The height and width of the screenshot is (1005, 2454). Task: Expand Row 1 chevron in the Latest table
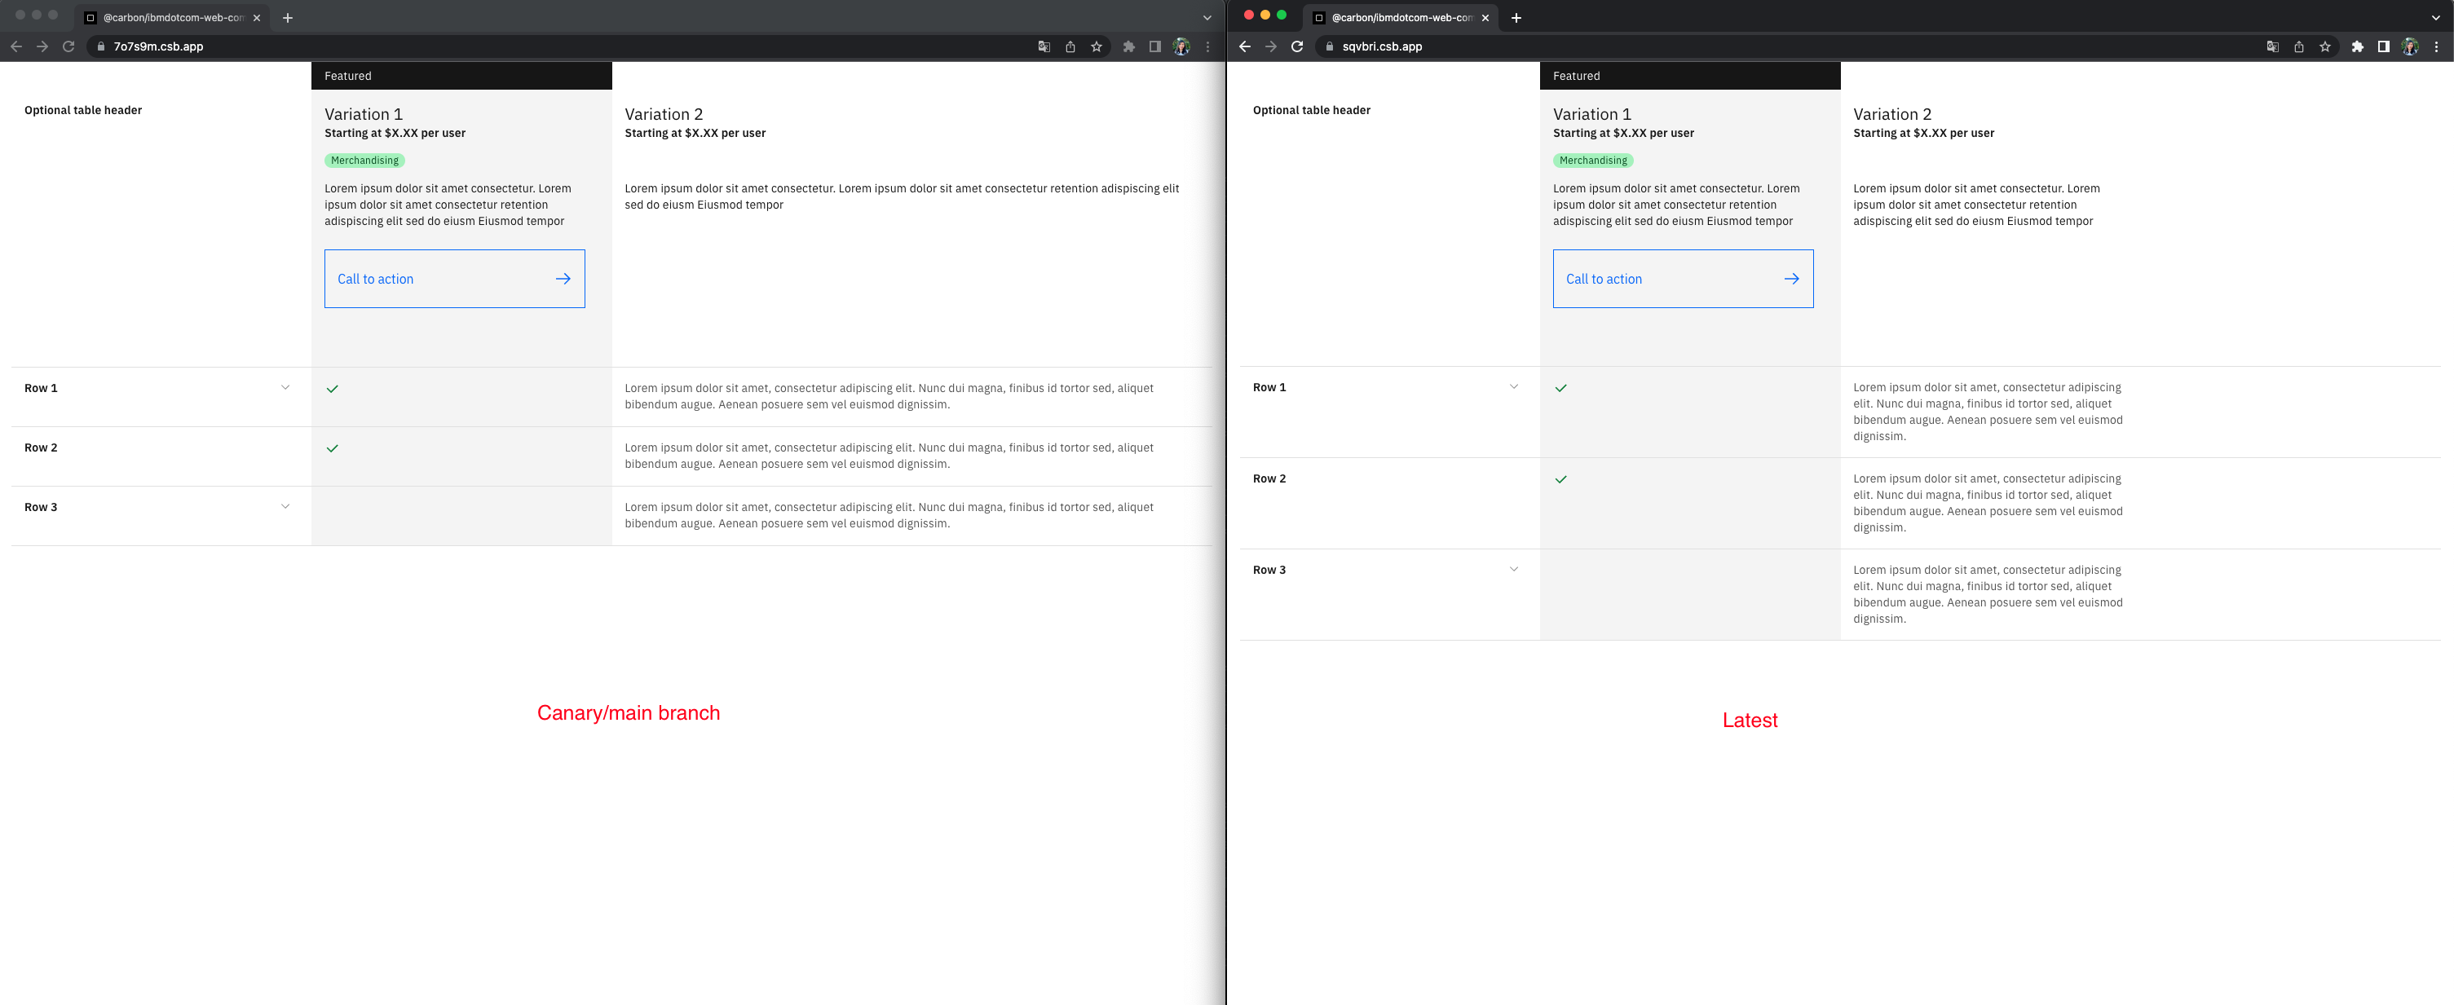[1514, 387]
